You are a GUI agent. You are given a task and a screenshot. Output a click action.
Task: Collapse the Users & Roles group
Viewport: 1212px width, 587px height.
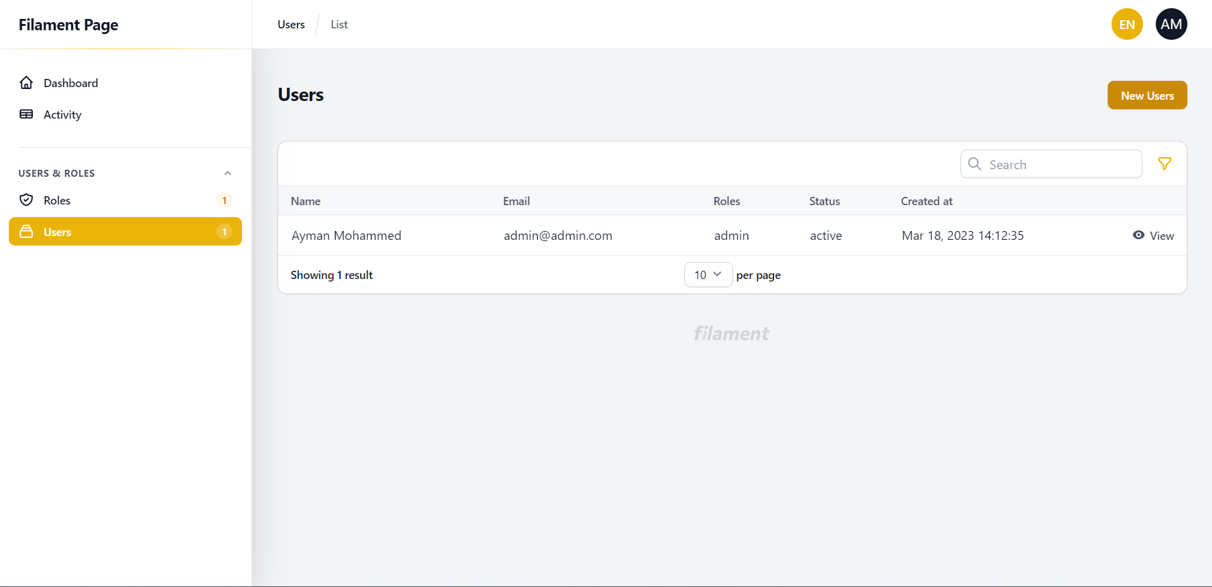pyautogui.click(x=227, y=174)
